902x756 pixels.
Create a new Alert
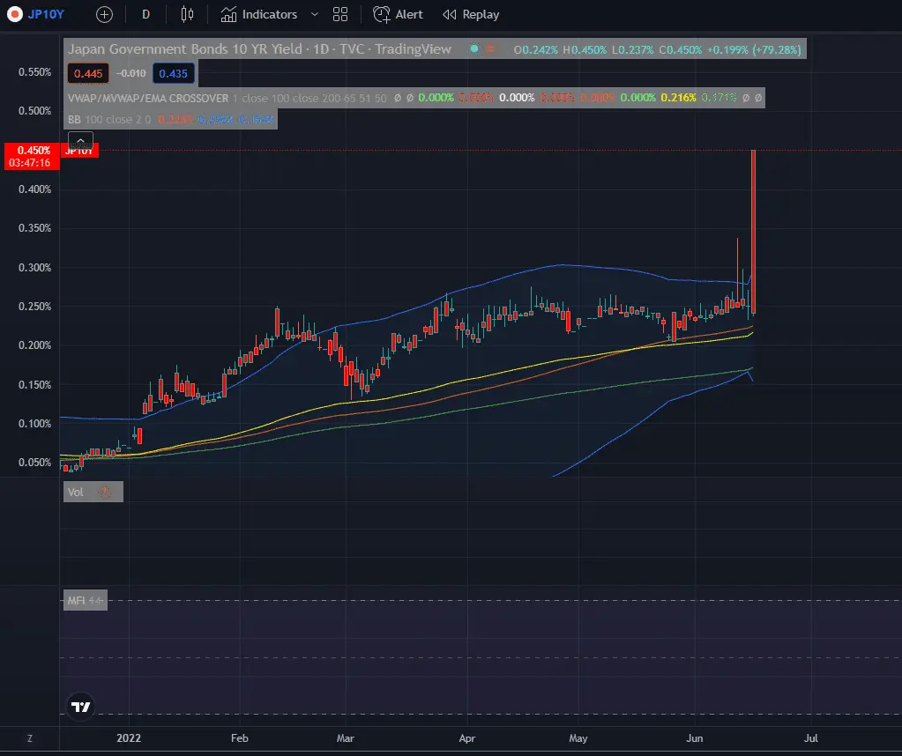click(x=399, y=14)
